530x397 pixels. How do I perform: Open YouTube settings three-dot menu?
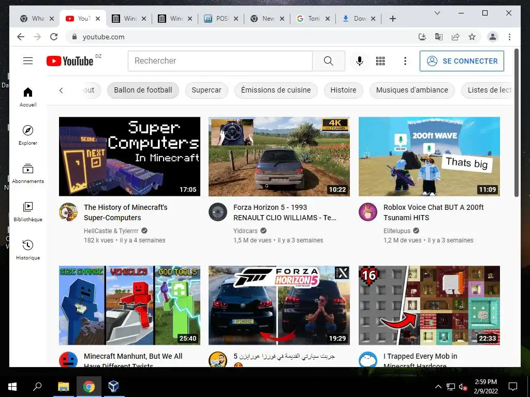tap(405, 61)
